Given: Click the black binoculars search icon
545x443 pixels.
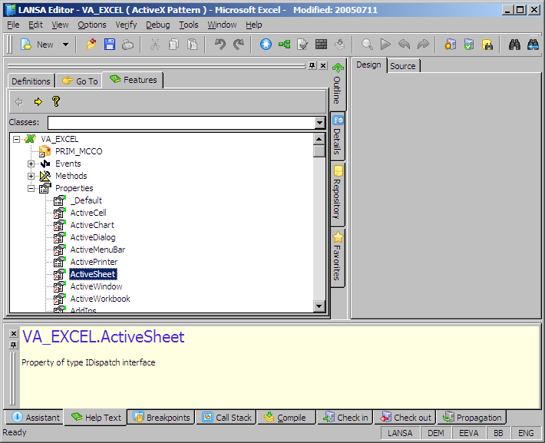Looking at the screenshot, I should coord(514,45).
